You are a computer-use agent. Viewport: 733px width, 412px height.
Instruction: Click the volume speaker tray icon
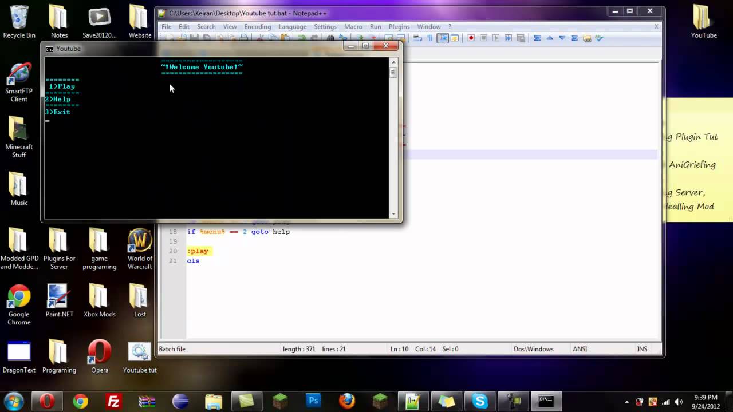coord(679,402)
